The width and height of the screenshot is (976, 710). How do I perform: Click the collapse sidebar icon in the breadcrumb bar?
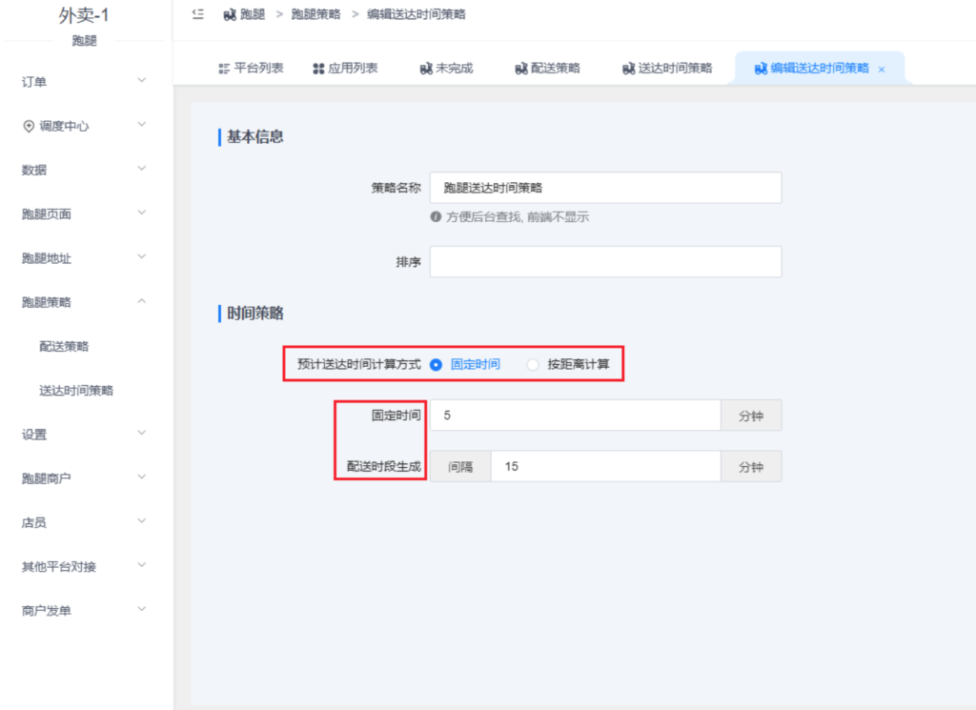click(196, 15)
